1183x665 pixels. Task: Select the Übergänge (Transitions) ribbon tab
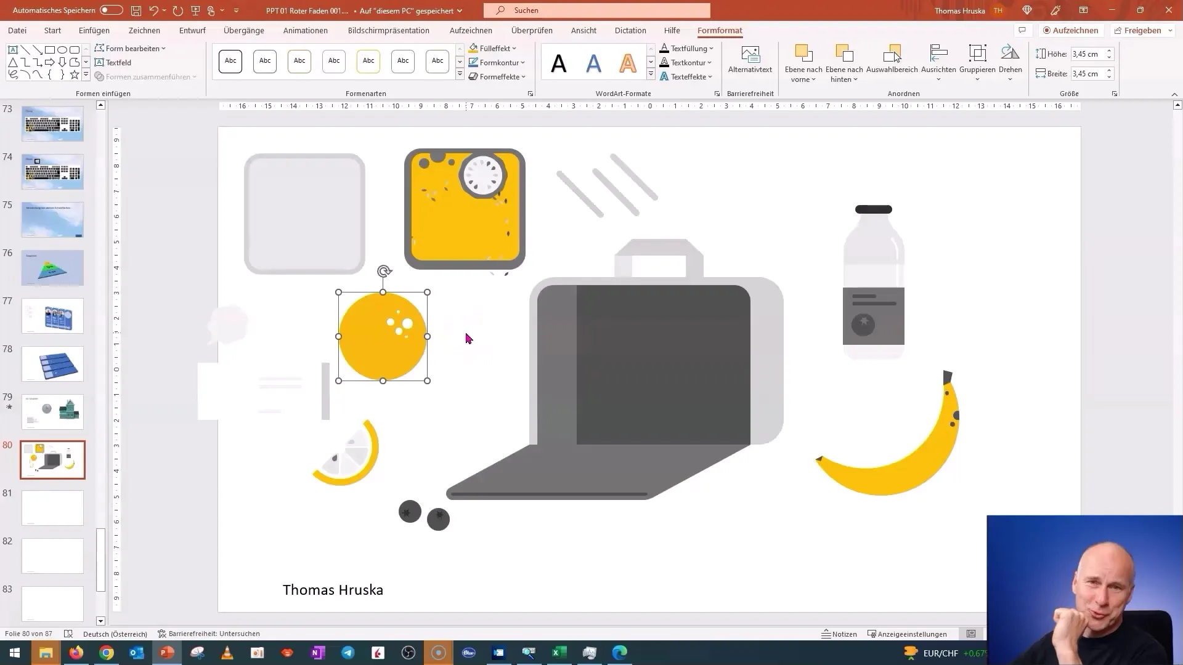(x=244, y=30)
